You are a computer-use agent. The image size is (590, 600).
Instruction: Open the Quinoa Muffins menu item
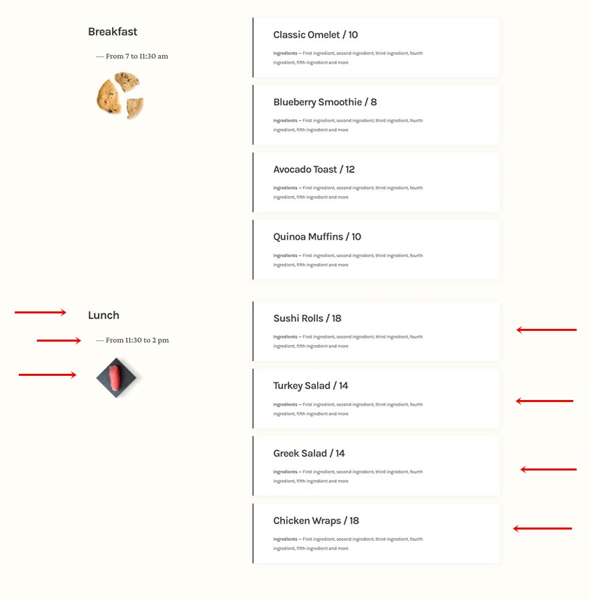pos(376,250)
